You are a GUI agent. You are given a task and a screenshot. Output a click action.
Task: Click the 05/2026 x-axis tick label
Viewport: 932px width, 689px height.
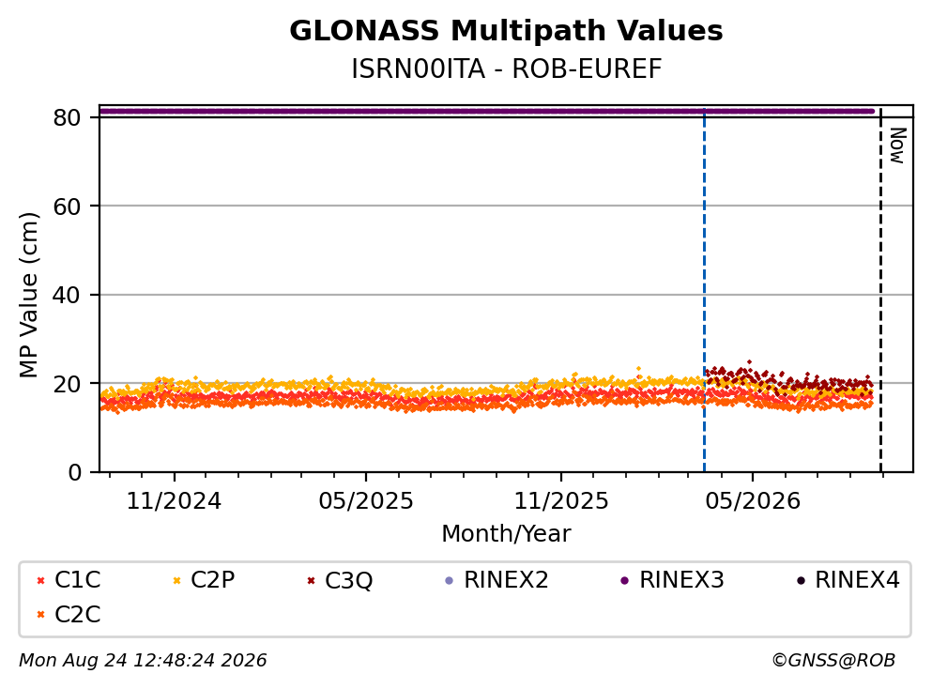click(x=753, y=501)
